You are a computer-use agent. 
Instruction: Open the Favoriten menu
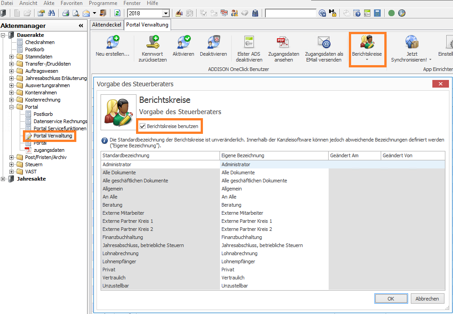tap(71, 3)
